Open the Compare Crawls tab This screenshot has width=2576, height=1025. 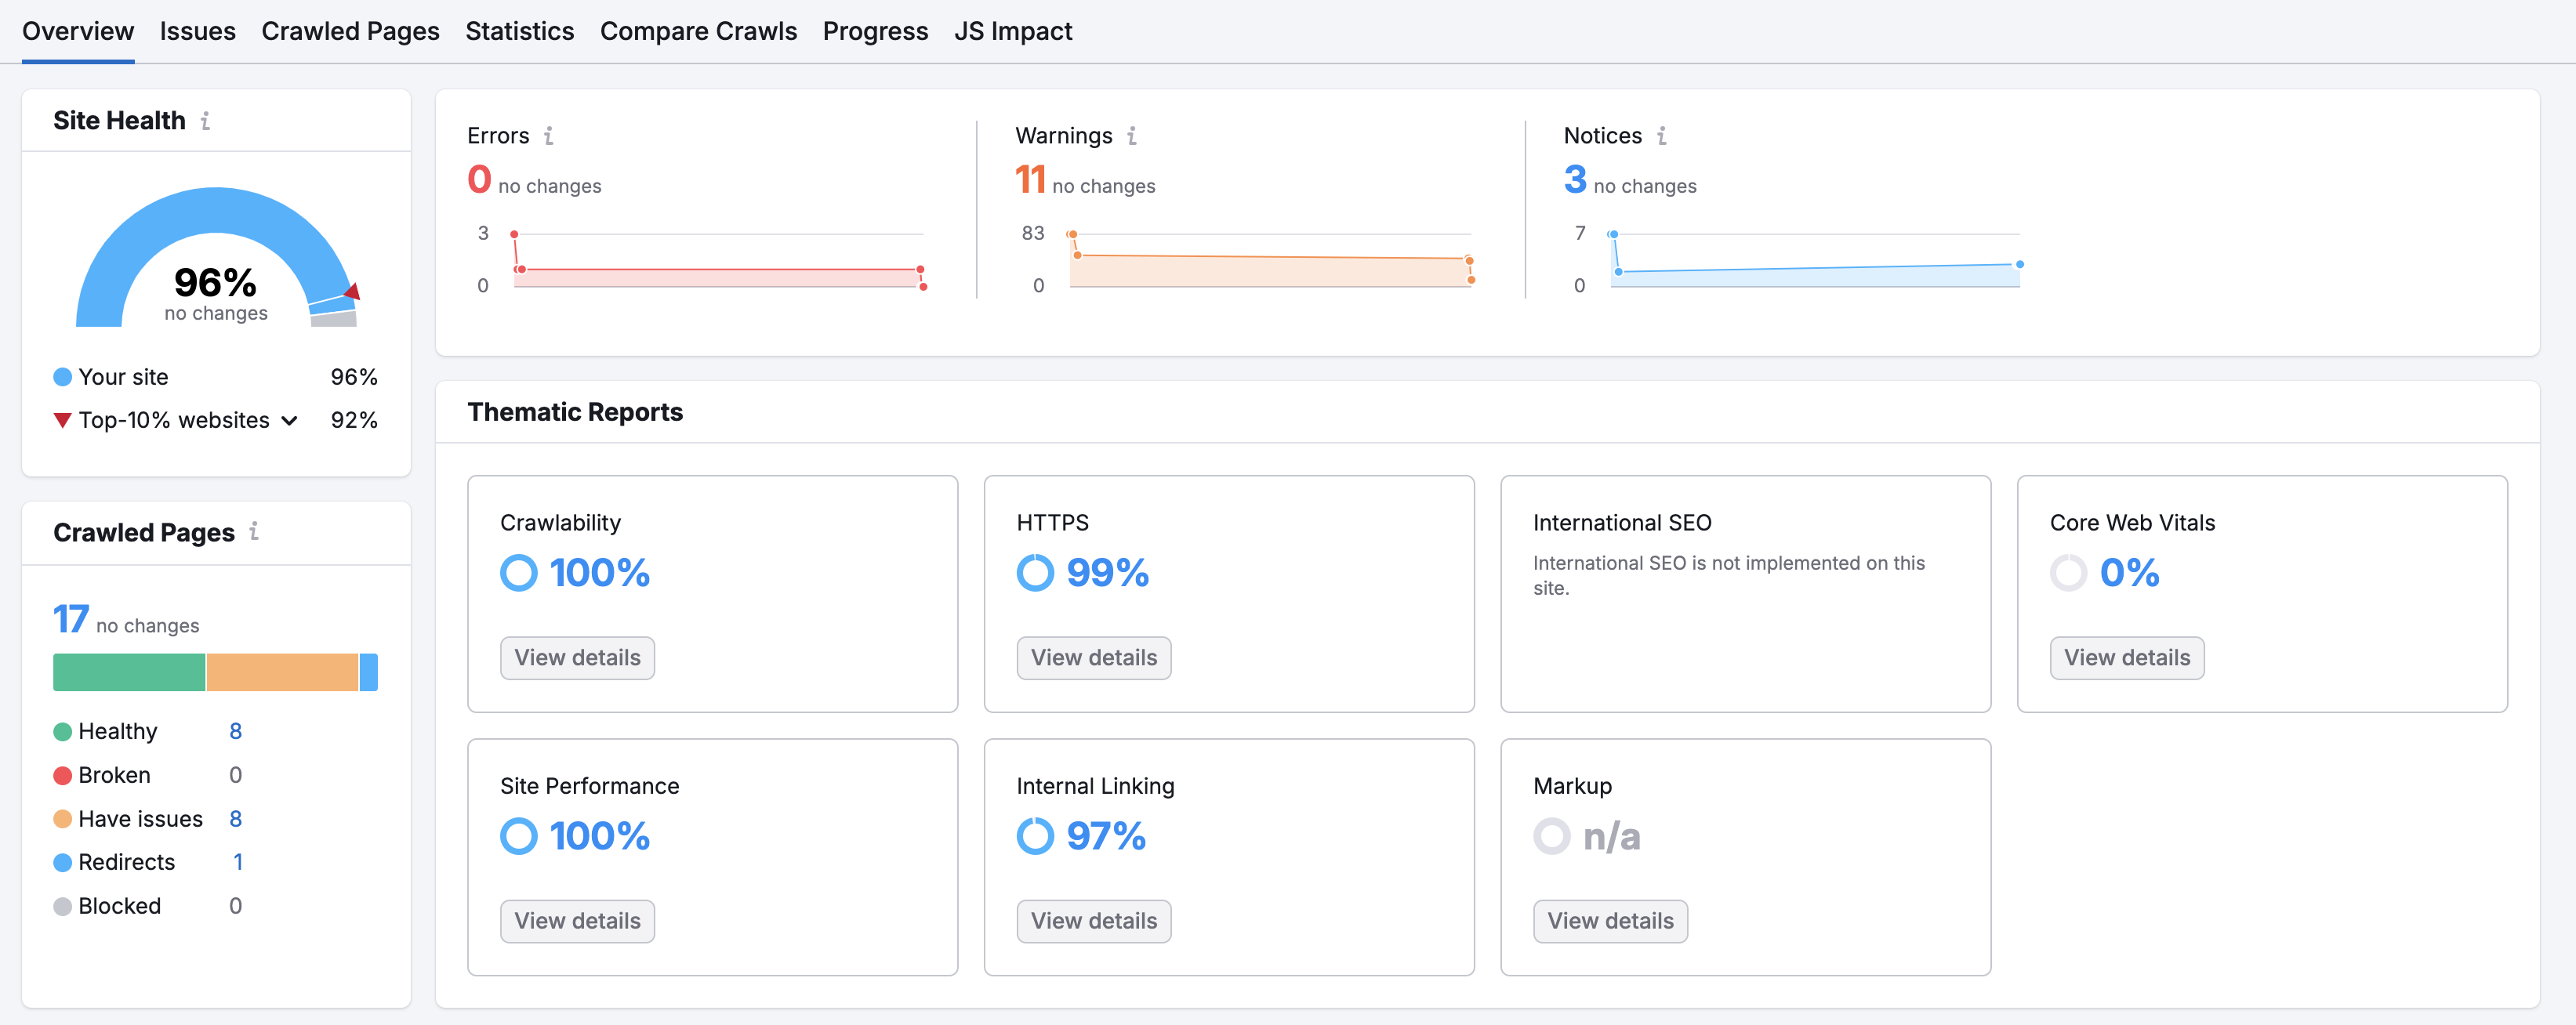[698, 31]
